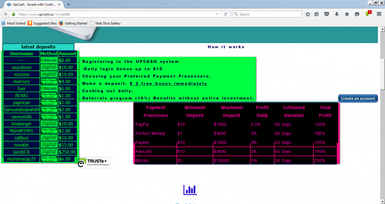The image size is (385, 204).
Task: Go to the browser Home icon
Action: (347, 14)
